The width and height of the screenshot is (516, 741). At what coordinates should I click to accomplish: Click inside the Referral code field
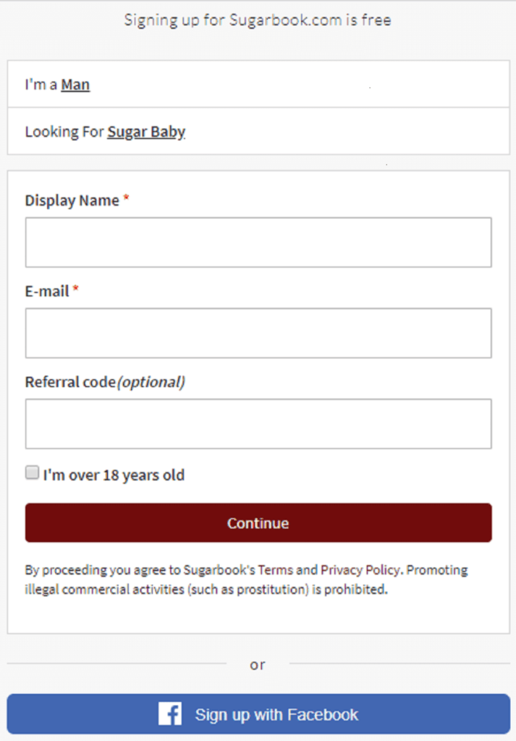tap(258, 423)
